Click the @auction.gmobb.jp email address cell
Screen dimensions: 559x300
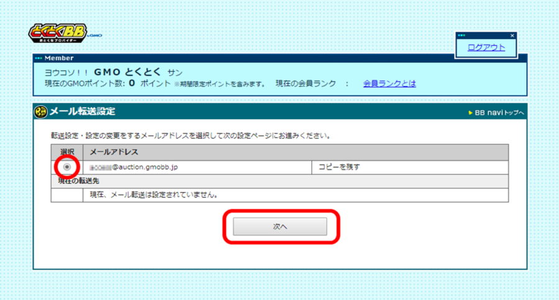(x=144, y=167)
